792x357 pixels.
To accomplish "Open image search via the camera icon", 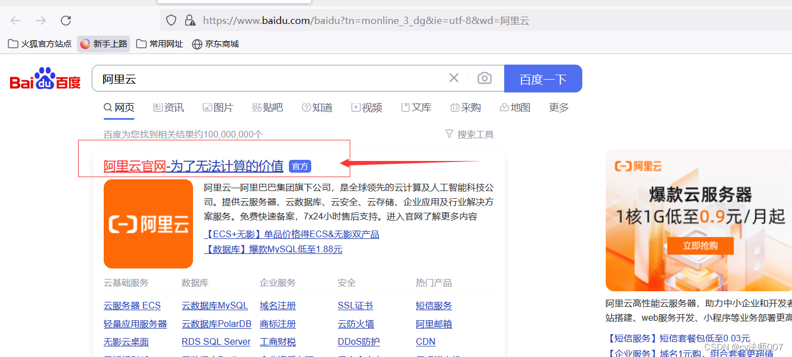I will click(x=485, y=78).
